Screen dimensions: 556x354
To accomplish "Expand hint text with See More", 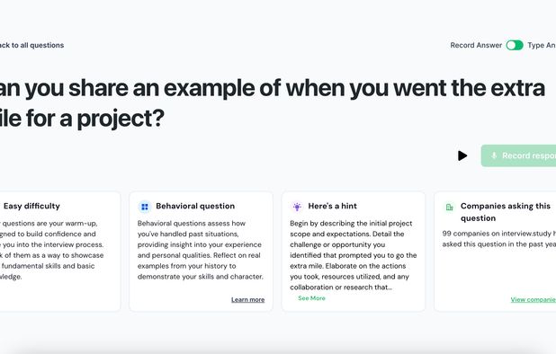I will point(311,298).
